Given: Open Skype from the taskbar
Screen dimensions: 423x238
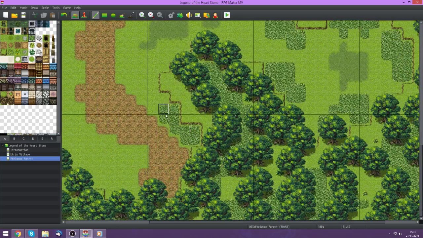Looking at the screenshot, I should 31,234.
